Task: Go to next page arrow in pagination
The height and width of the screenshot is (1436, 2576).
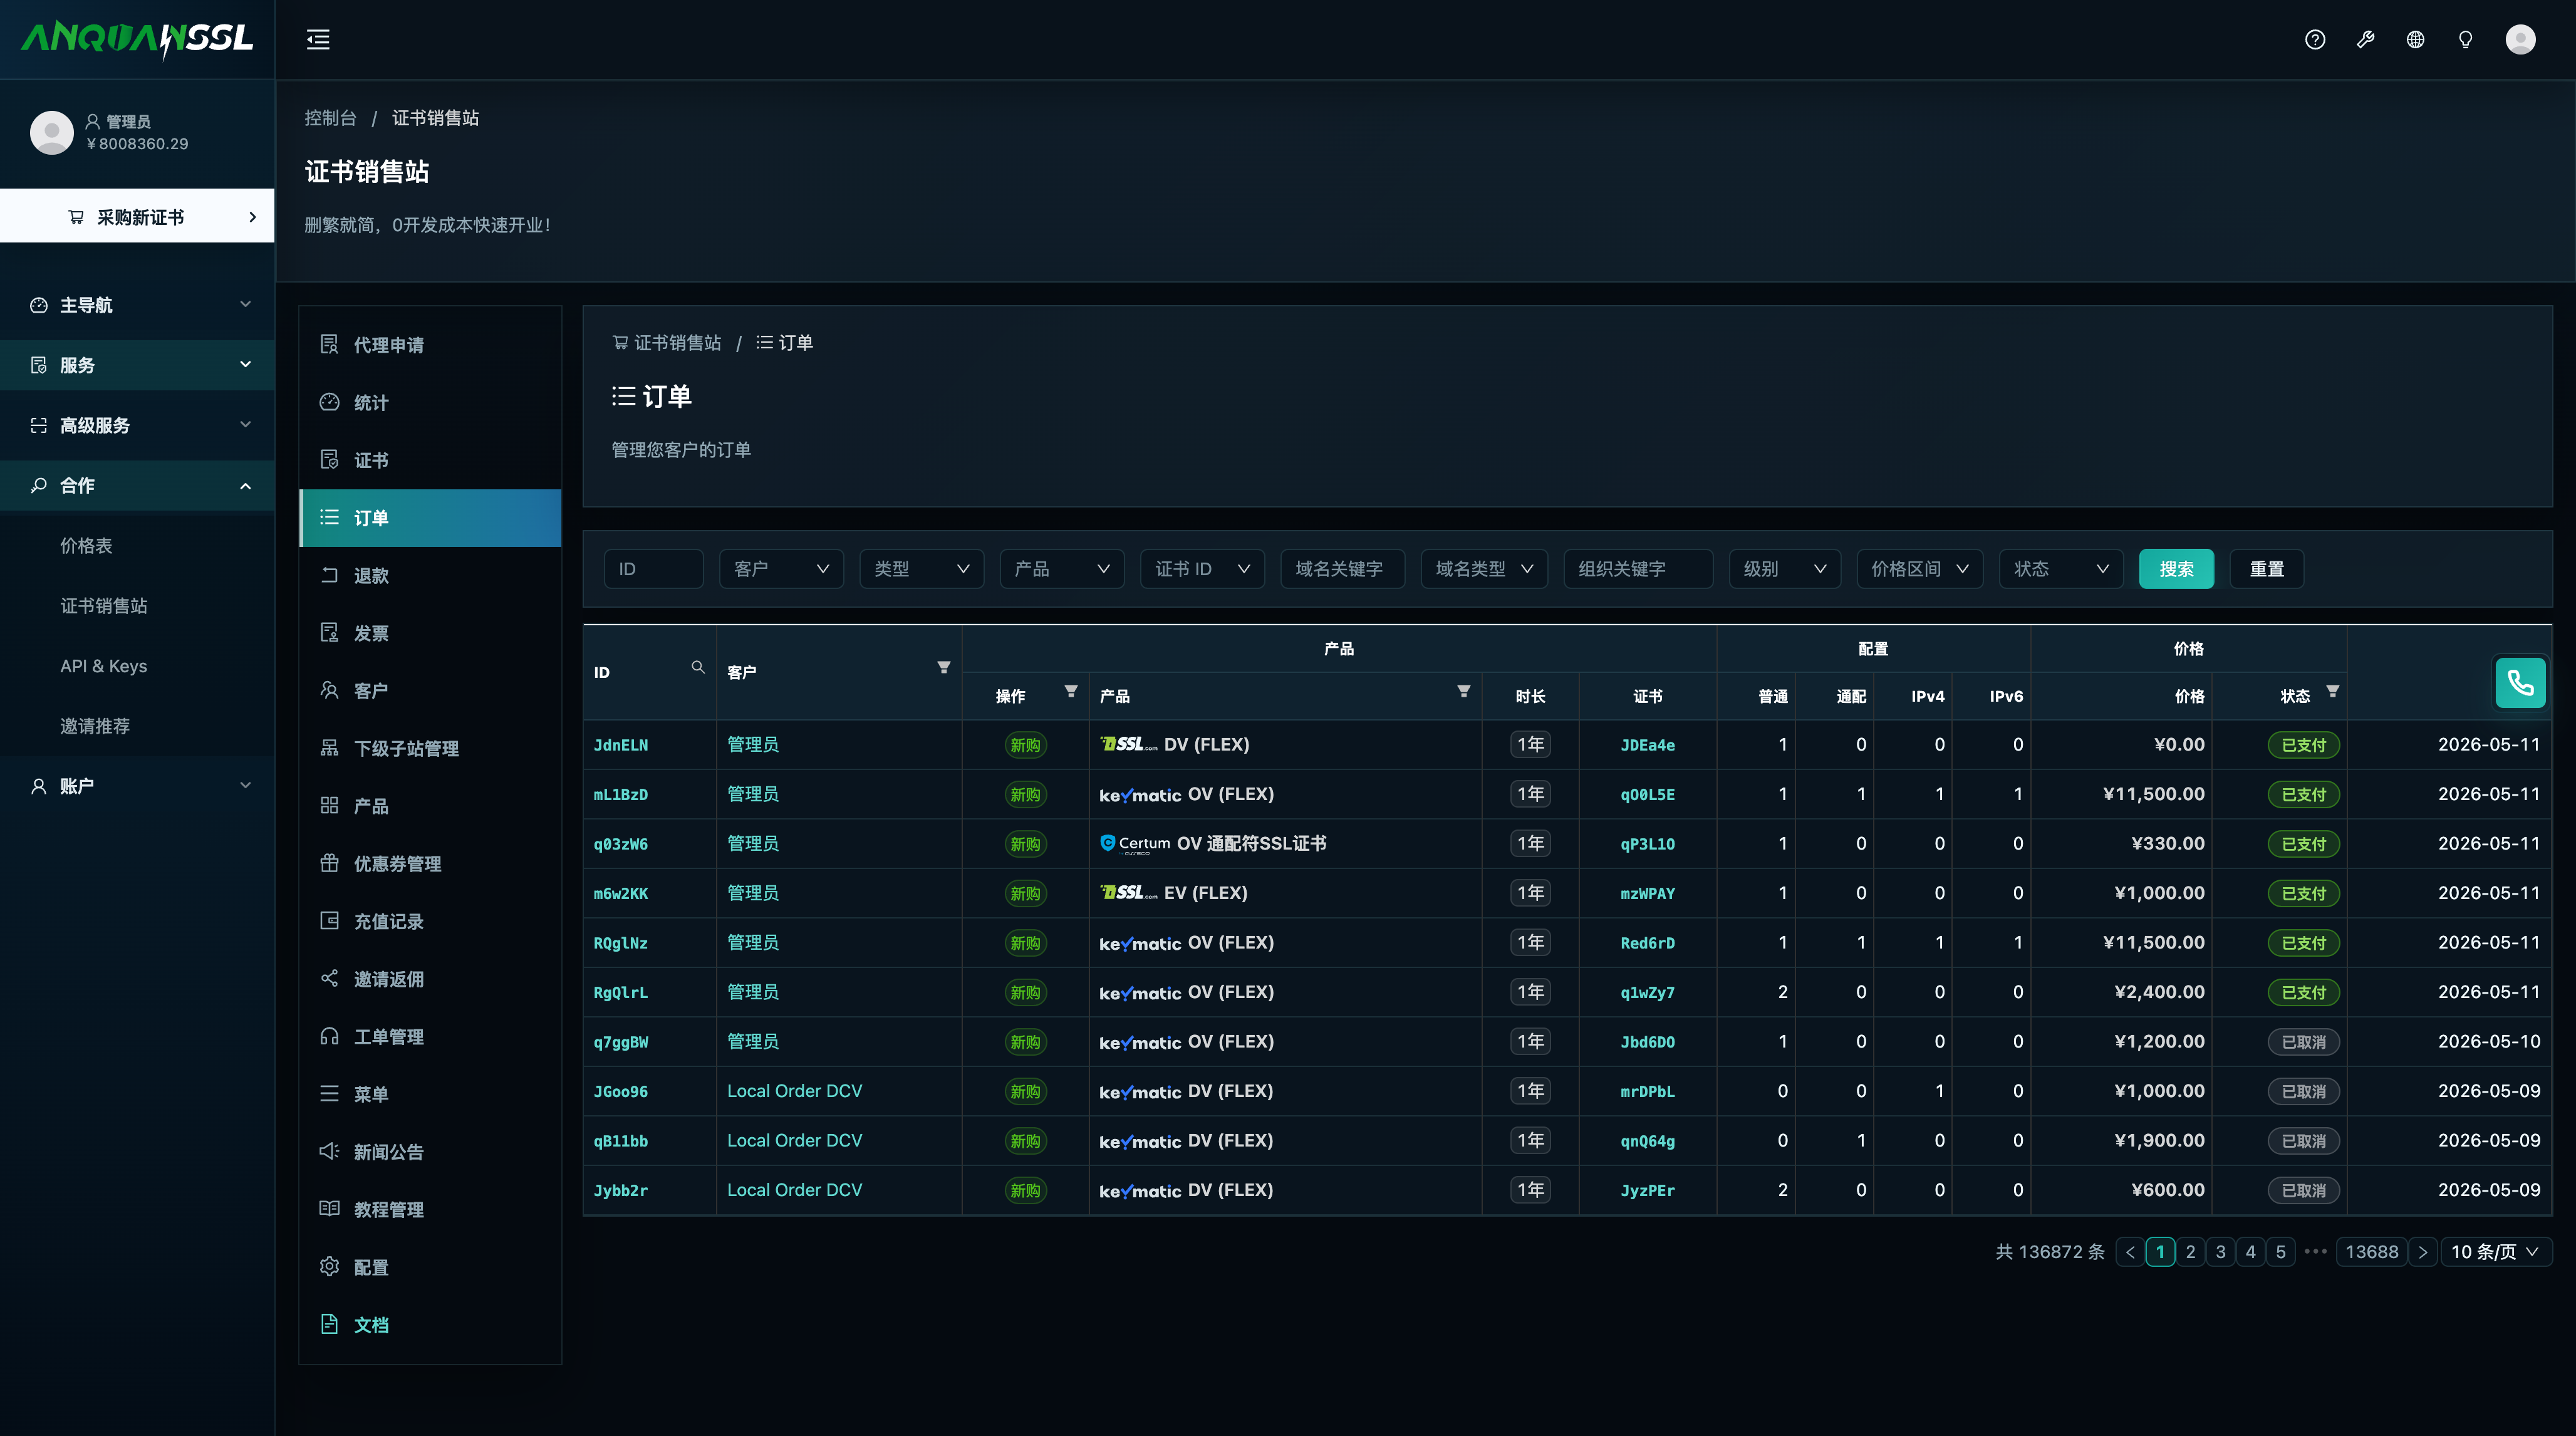Action: pos(2422,1252)
